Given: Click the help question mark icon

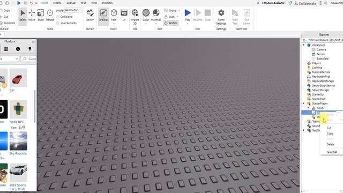Looking at the screenshot, I should [x=320, y=3].
